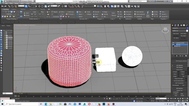Click the Play Animation button
The image size is (189, 106).
tap(173, 99)
